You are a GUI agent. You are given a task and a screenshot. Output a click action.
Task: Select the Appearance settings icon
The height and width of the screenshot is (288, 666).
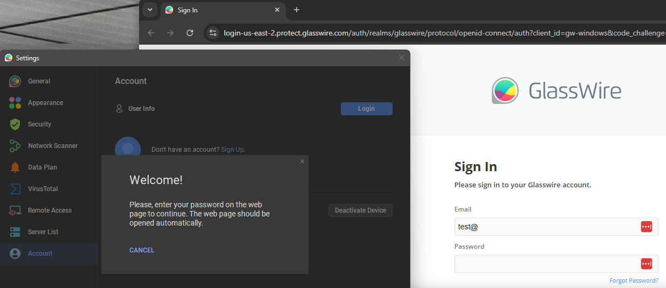point(15,103)
